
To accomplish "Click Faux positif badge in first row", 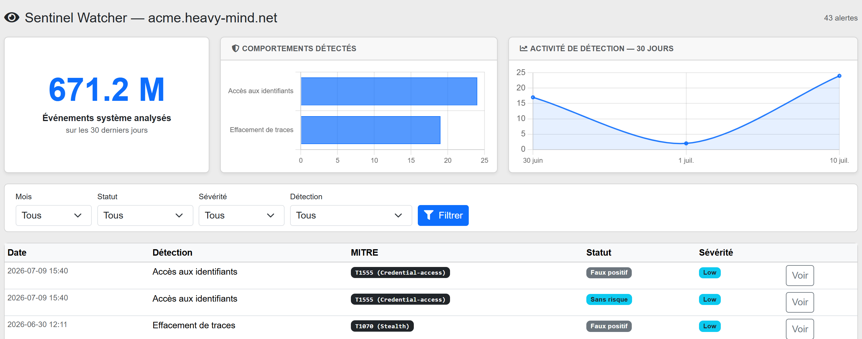I will click(x=609, y=272).
